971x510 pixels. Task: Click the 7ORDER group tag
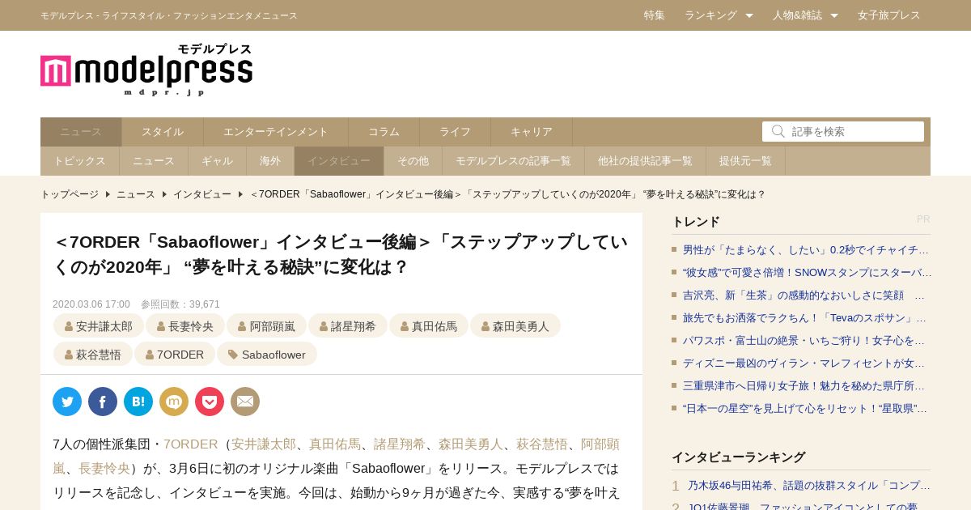pos(175,355)
